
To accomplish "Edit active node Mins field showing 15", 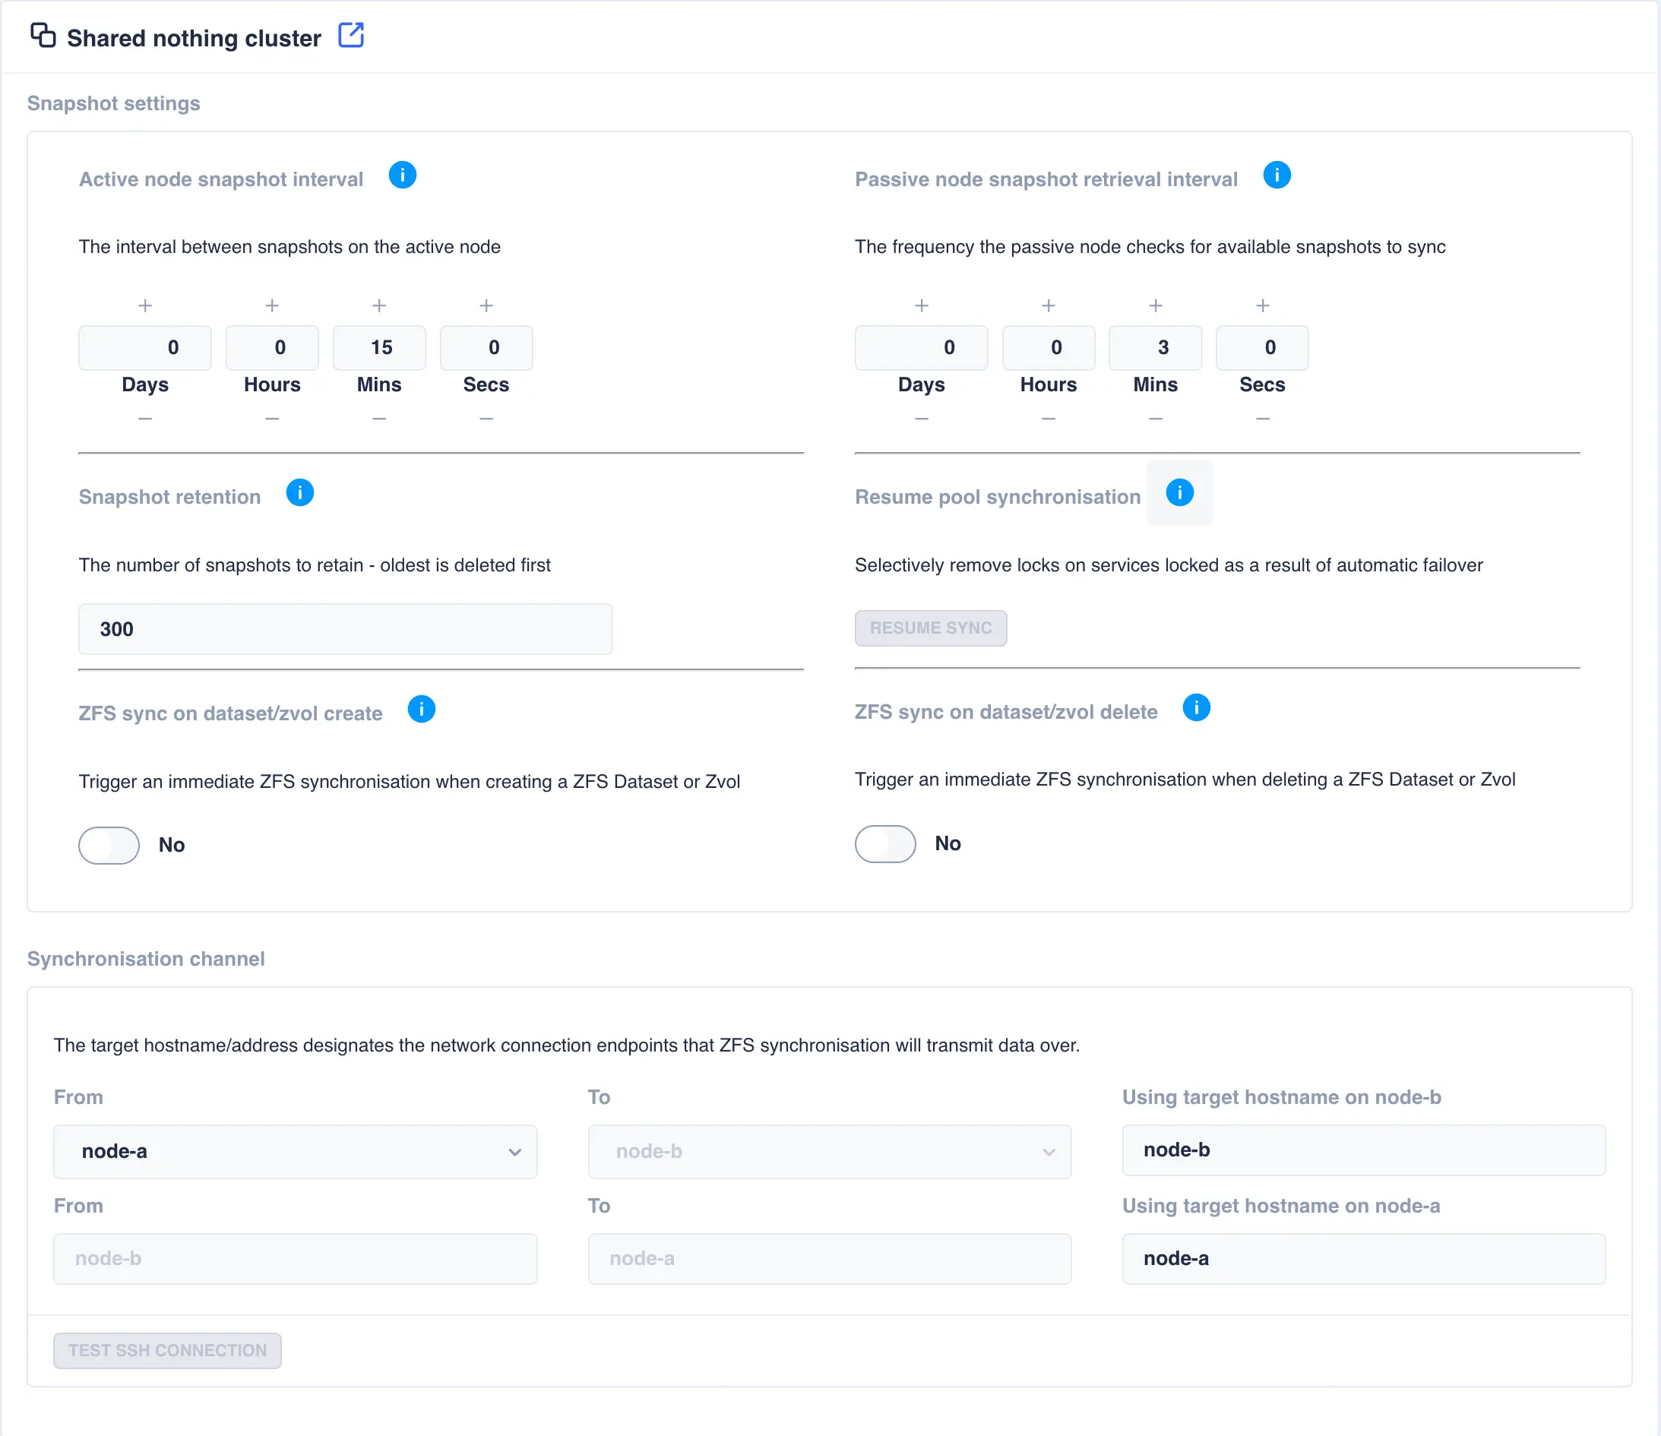I will 379,348.
